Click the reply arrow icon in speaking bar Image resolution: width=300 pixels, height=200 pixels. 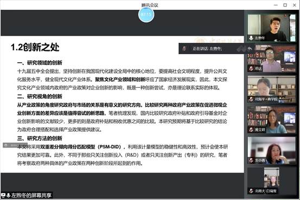tap(250, 49)
